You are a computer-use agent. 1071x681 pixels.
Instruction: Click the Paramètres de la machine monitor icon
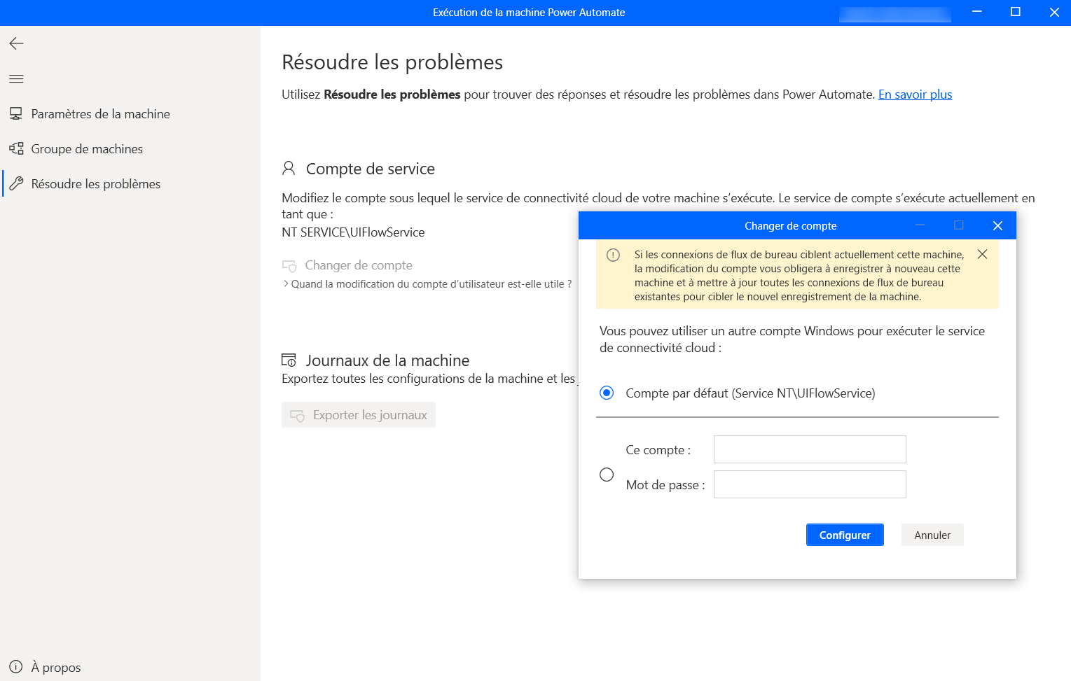click(15, 113)
